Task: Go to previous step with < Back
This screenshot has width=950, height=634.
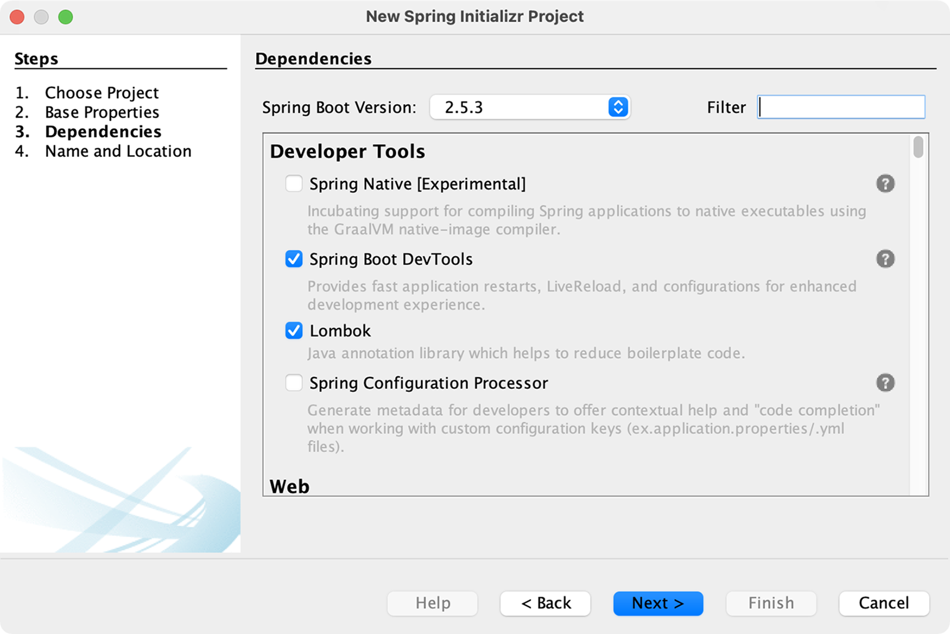Action: [x=545, y=603]
